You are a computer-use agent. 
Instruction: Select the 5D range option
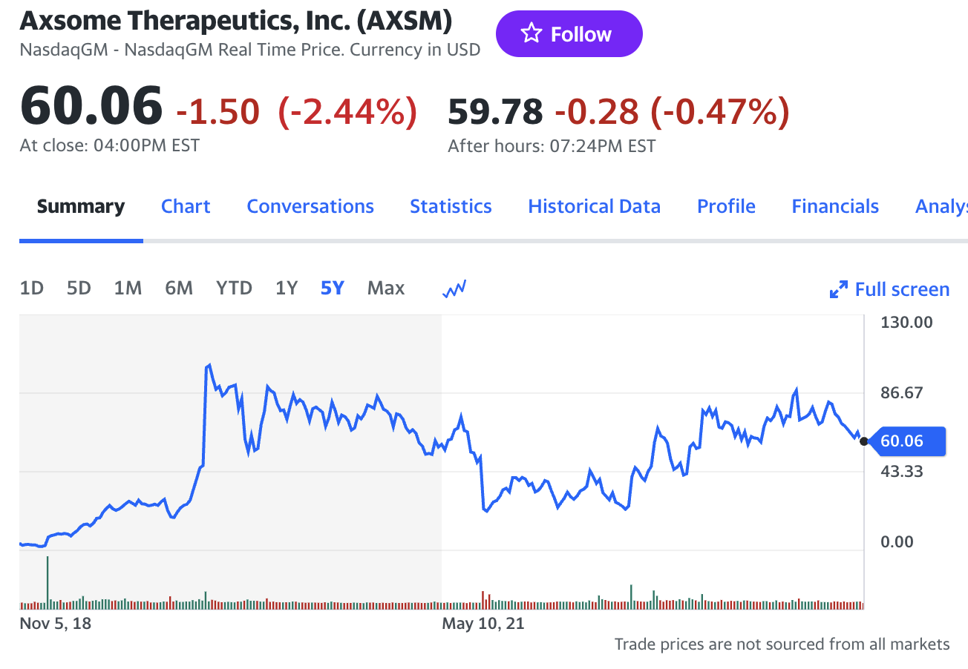pyautogui.click(x=79, y=288)
